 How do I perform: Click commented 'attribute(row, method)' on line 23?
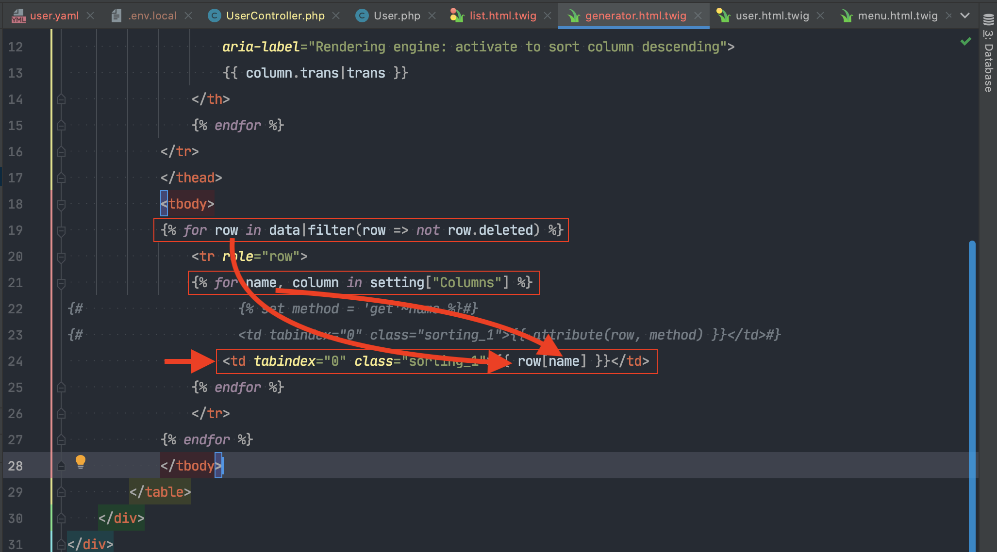pyautogui.click(x=618, y=335)
